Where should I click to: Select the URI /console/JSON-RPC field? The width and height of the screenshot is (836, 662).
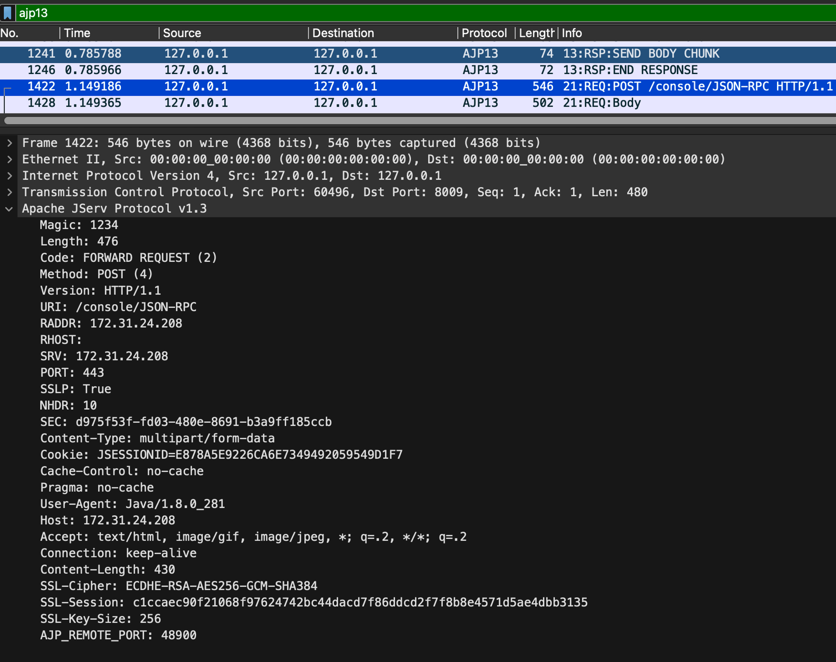[118, 307]
